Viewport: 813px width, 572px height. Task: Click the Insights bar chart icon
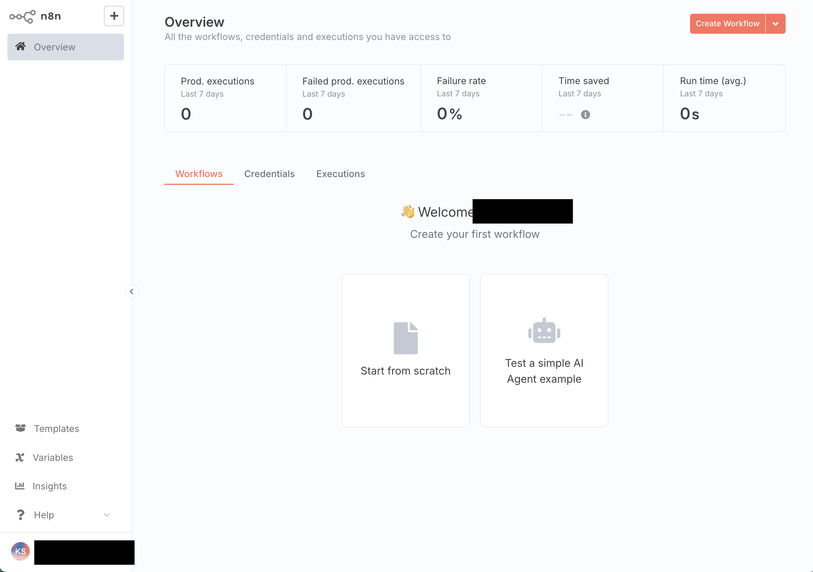pos(20,486)
